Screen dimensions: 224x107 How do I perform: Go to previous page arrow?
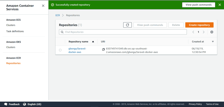click(x=193, y=32)
